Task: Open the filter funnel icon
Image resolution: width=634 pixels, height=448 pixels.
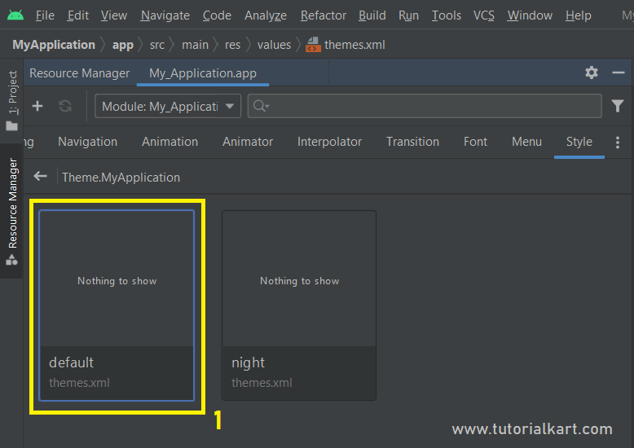Action: [618, 106]
